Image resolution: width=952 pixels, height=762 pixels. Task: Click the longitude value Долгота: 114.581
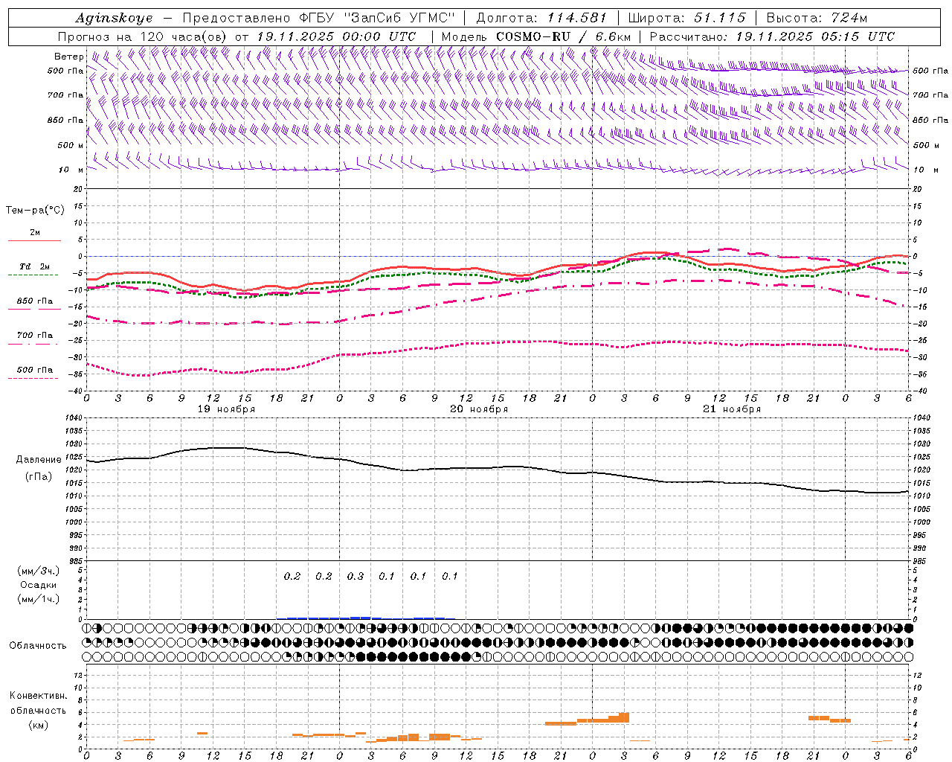point(541,18)
